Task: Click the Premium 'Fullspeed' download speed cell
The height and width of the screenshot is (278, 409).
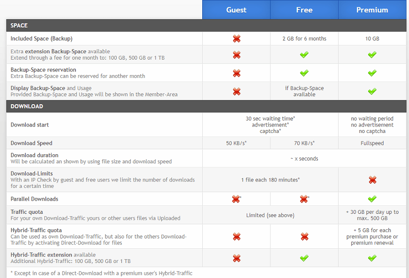Action: [372, 143]
